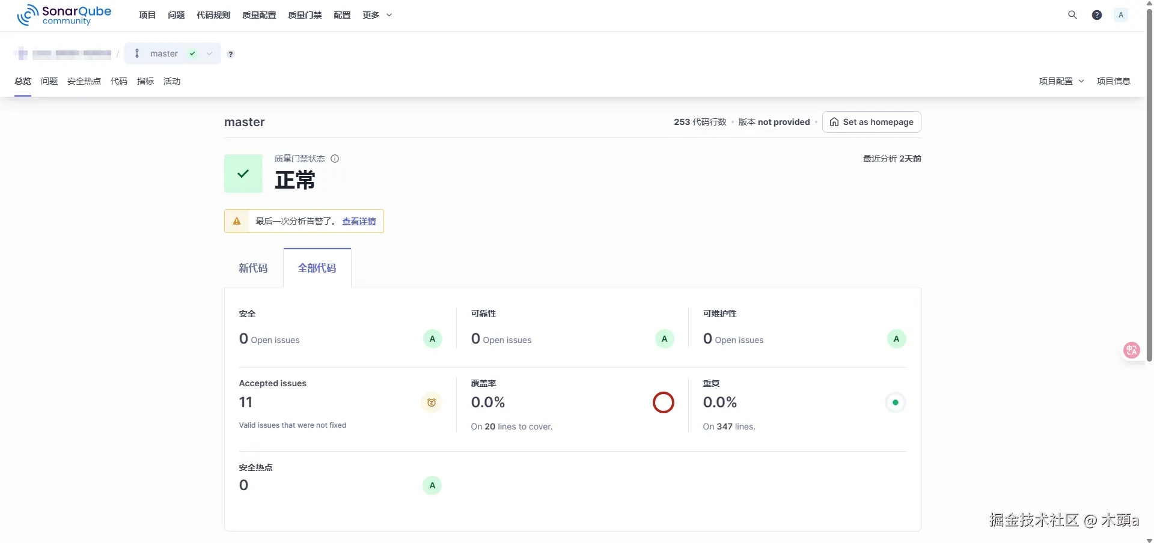Open the 项目配置 dropdown
The image size is (1154, 543).
1061,81
